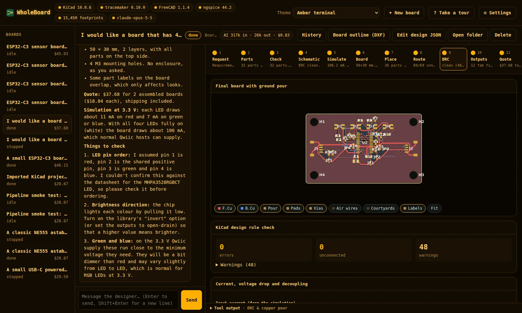The width and height of the screenshot is (522, 313).
Task: Select the board priced $45.03
Action: (x=37, y=50)
